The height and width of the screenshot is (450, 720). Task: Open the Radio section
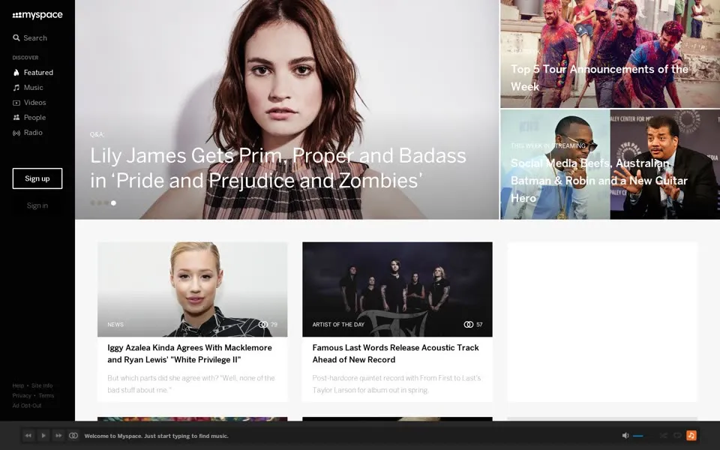[x=28, y=133]
